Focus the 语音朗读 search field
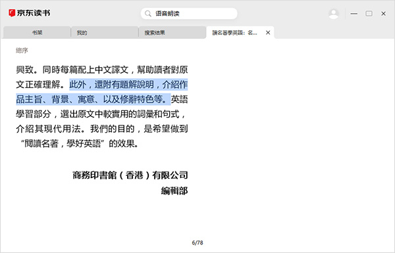The image size is (395, 253). (189, 14)
